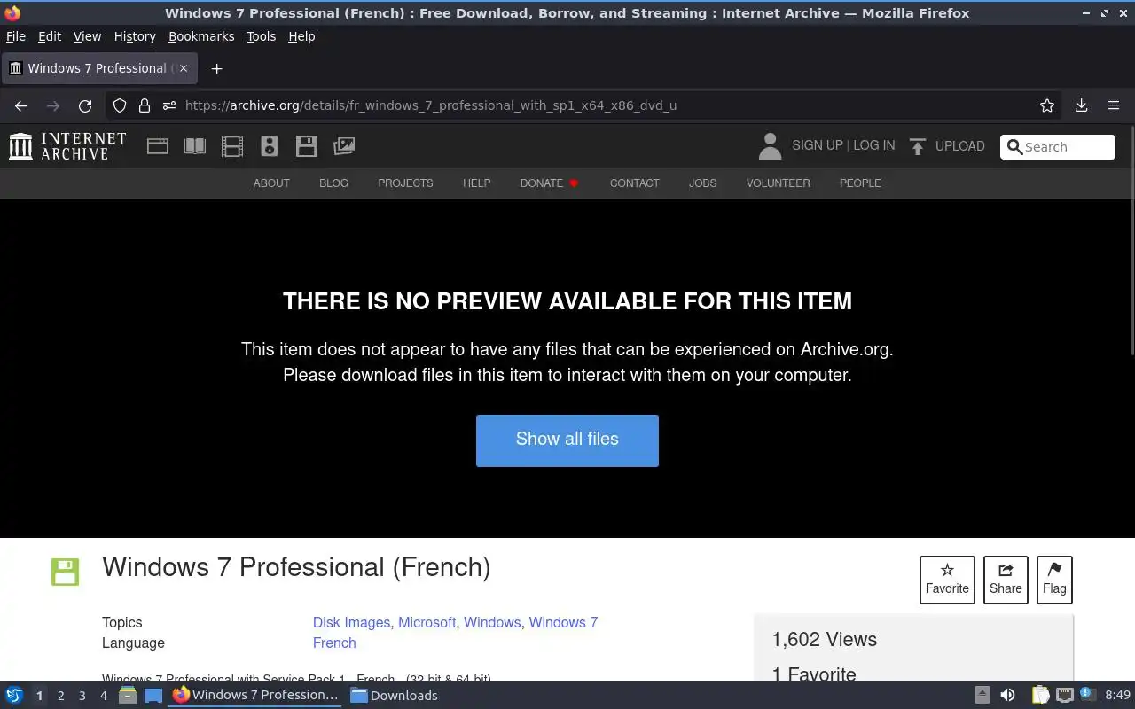The height and width of the screenshot is (709, 1135).
Task: Click the Windows topic link
Action: coord(492,622)
